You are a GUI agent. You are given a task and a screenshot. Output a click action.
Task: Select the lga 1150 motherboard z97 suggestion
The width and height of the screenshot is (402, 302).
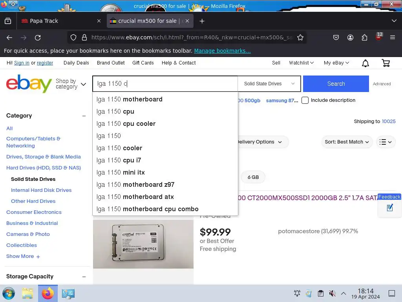pyautogui.click(x=165, y=185)
